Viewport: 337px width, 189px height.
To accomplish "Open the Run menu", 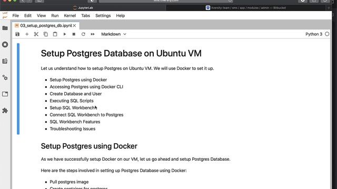I will 55,16.
